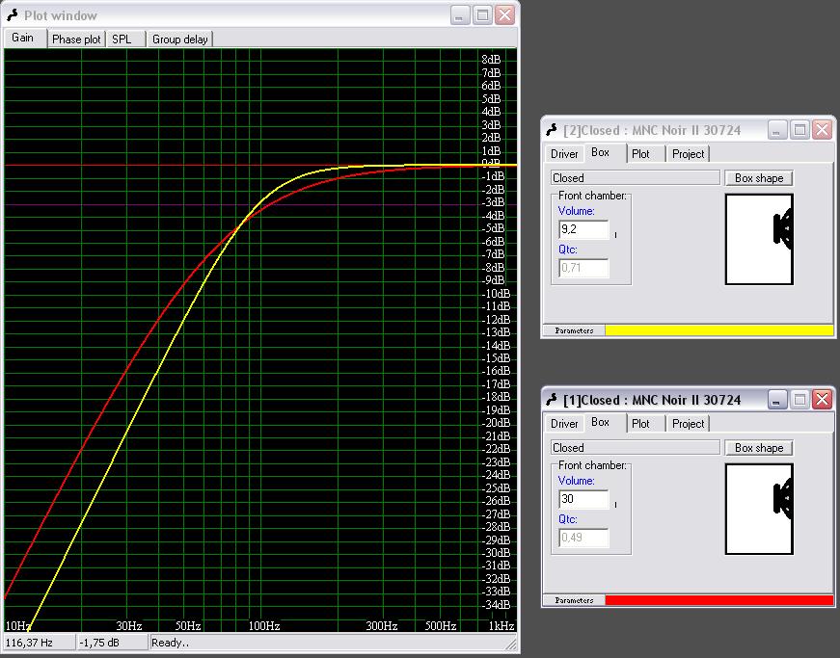840x658 pixels.
Task: Click speaker box preview in [1]Closed window
Action: click(x=759, y=509)
